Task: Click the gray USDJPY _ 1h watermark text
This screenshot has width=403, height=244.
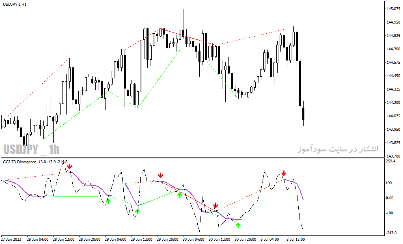Action: [31, 149]
